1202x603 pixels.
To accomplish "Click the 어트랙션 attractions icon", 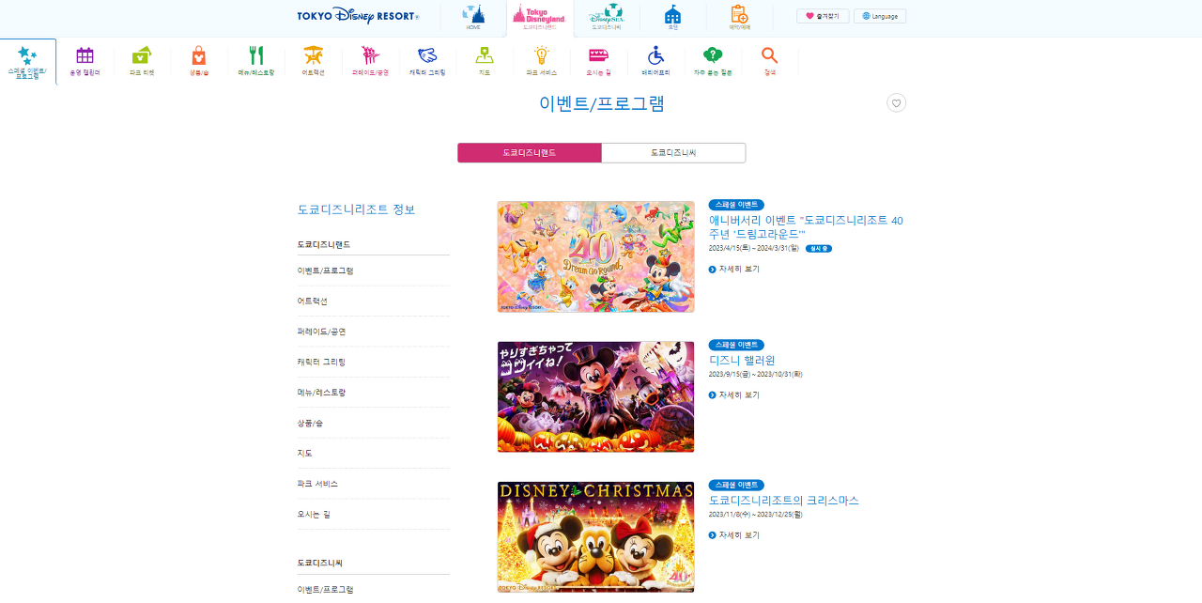I will pyautogui.click(x=313, y=58).
